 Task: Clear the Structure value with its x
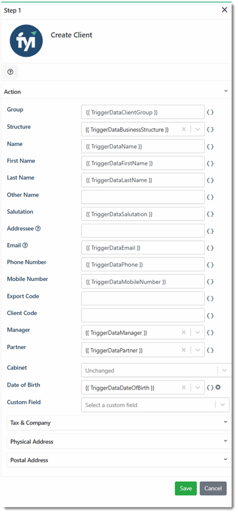pyautogui.click(x=184, y=130)
